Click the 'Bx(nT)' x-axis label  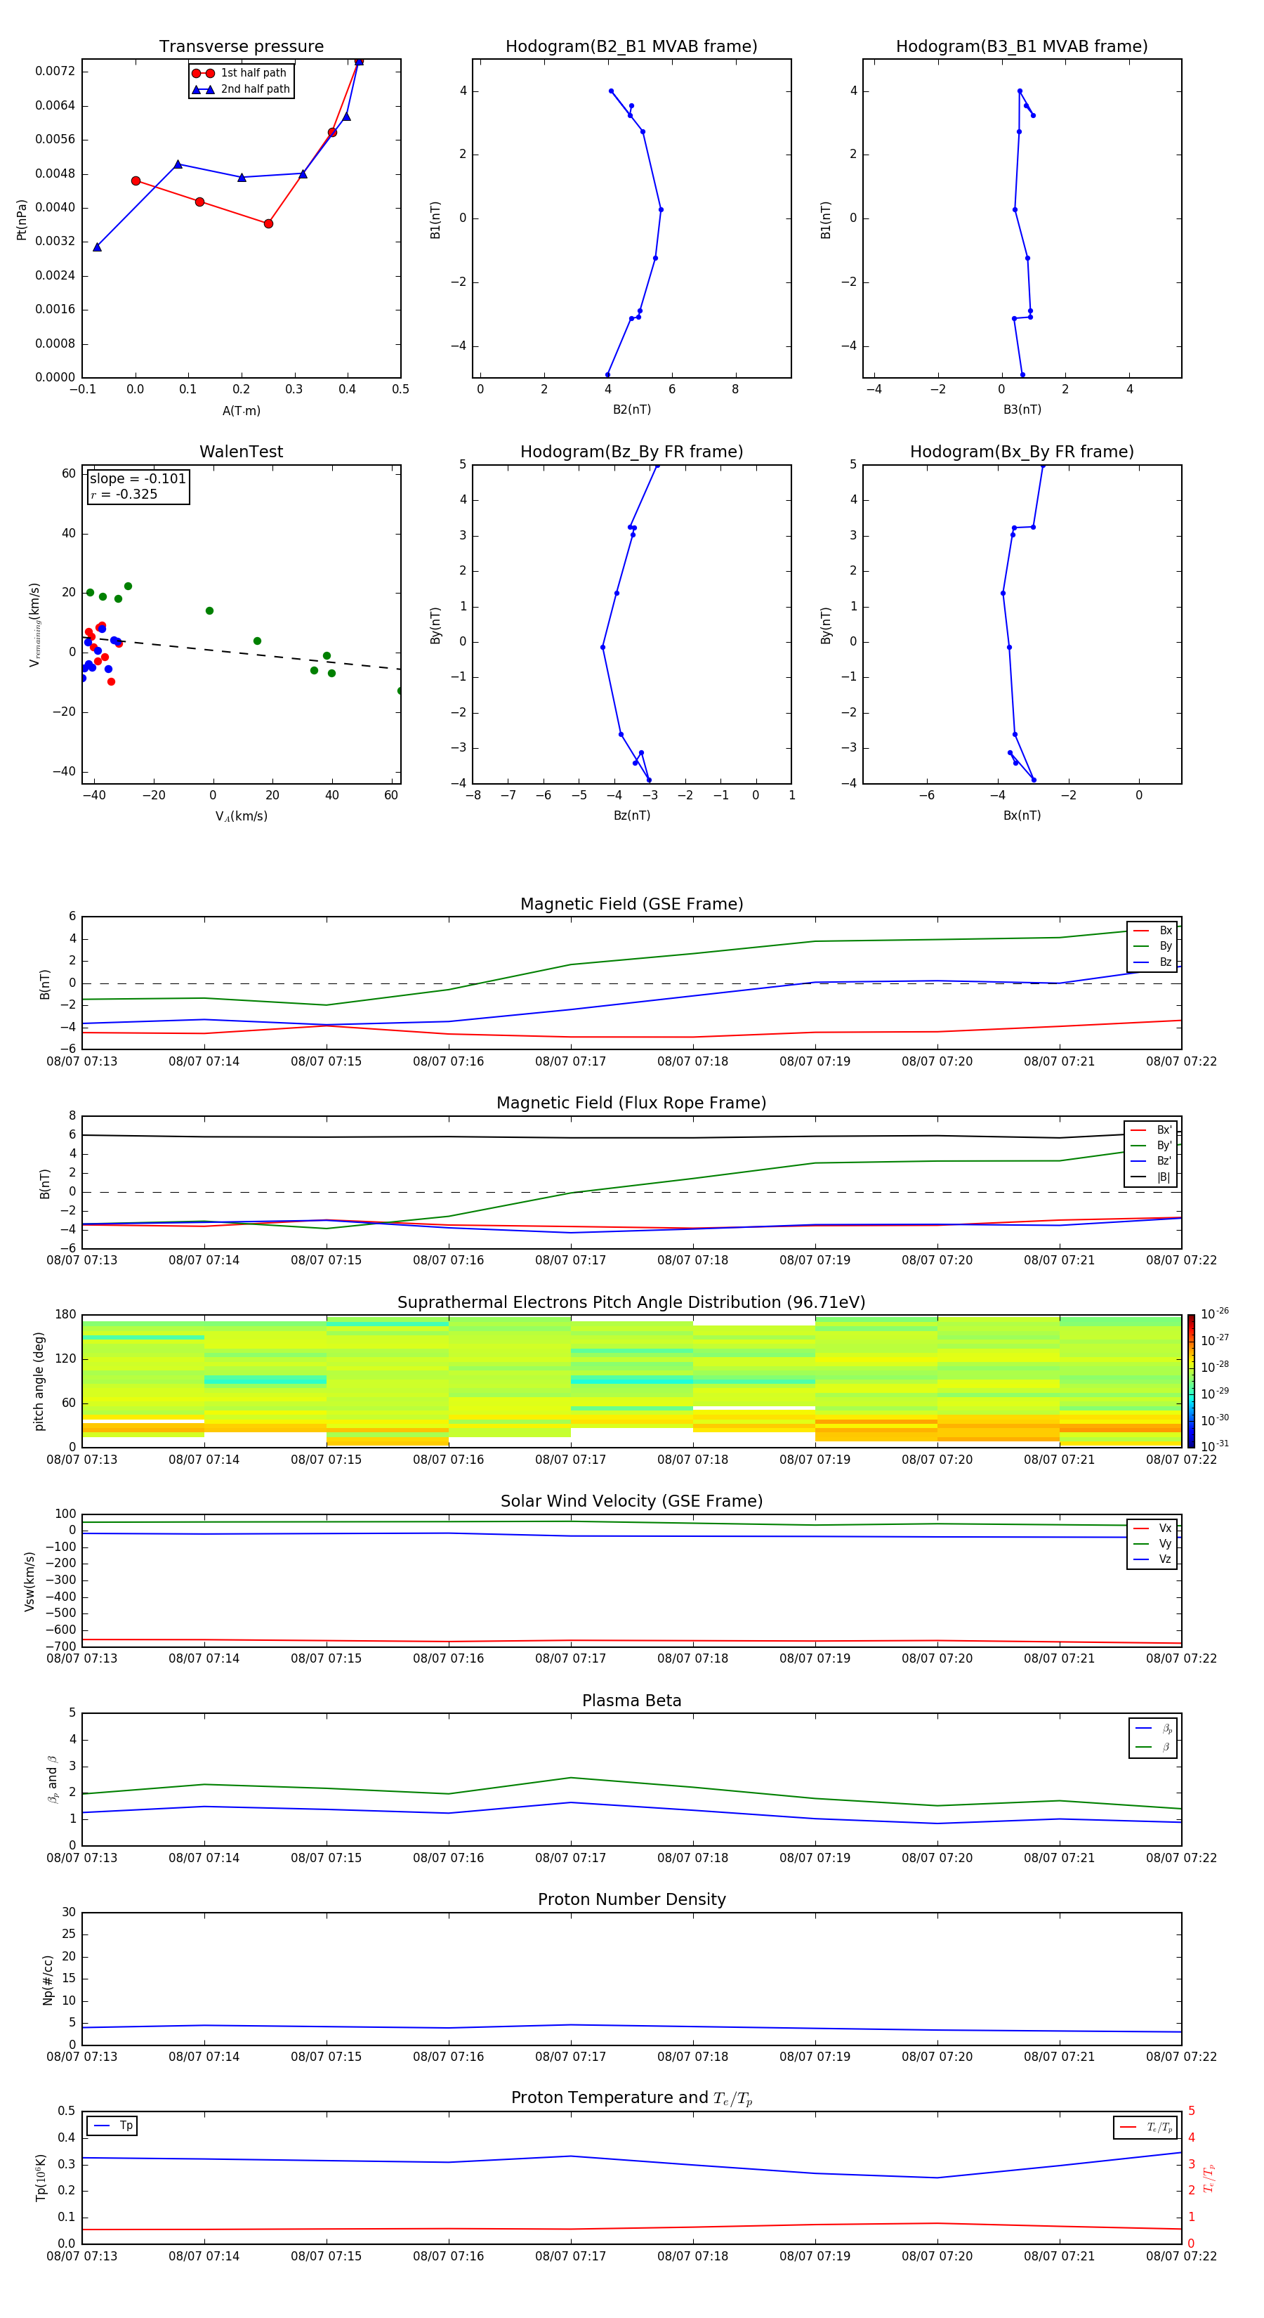[1022, 816]
